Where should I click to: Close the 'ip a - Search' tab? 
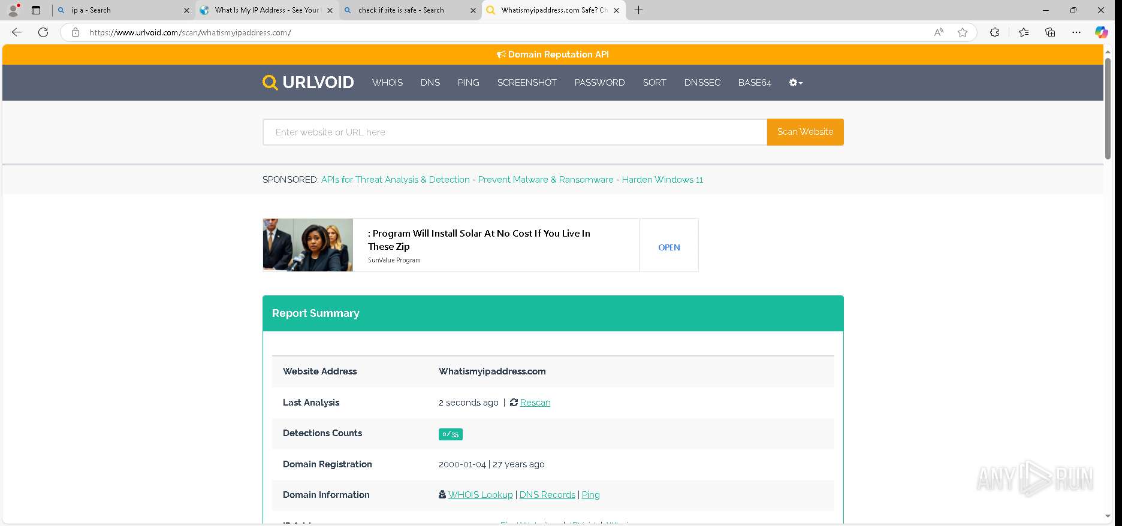(x=186, y=10)
